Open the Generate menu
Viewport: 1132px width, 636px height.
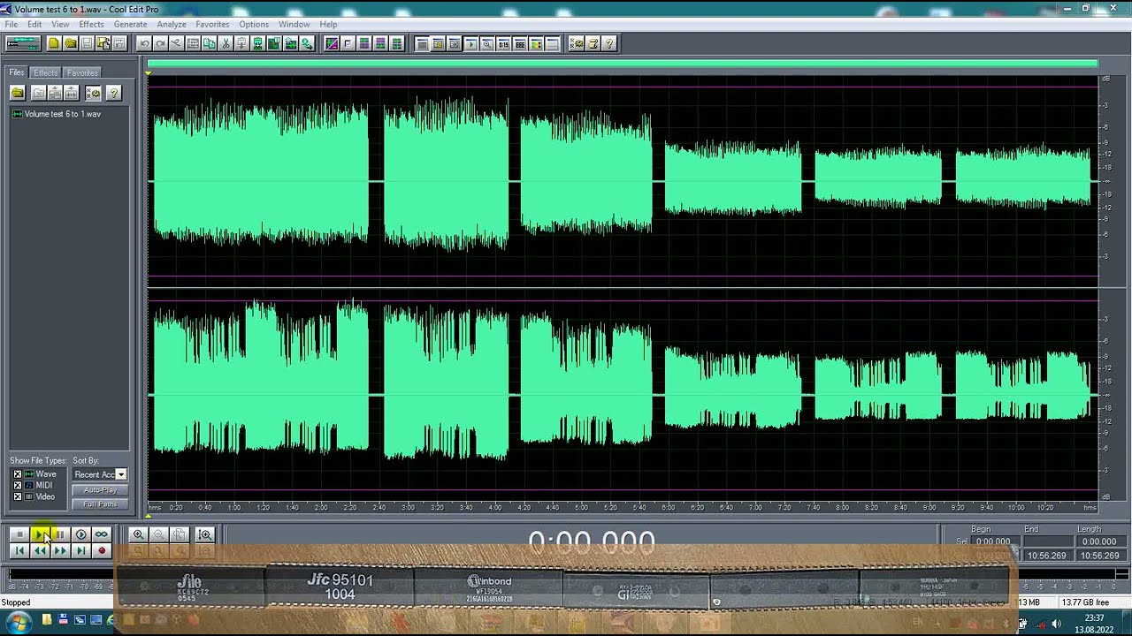tap(131, 24)
